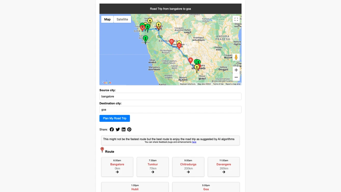Viewport: 341px width, 192px height.
Task: Open the Tumkur 7:30am route card
Action: (153, 167)
